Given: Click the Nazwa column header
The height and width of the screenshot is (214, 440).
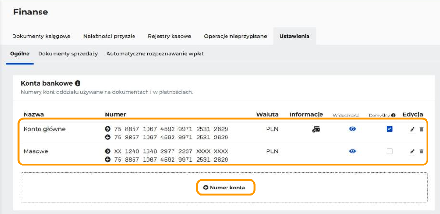Looking at the screenshot, I should pyautogui.click(x=34, y=114).
